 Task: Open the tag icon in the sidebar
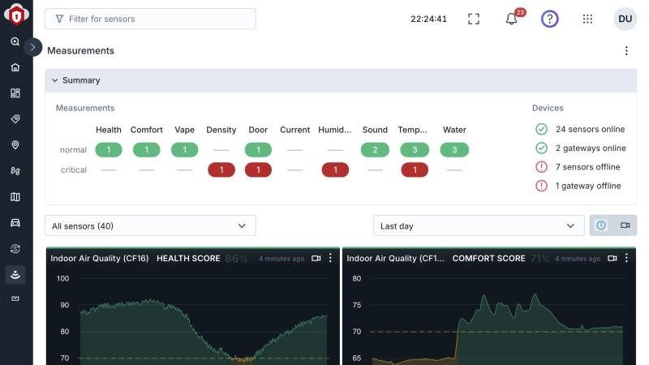pyautogui.click(x=15, y=119)
